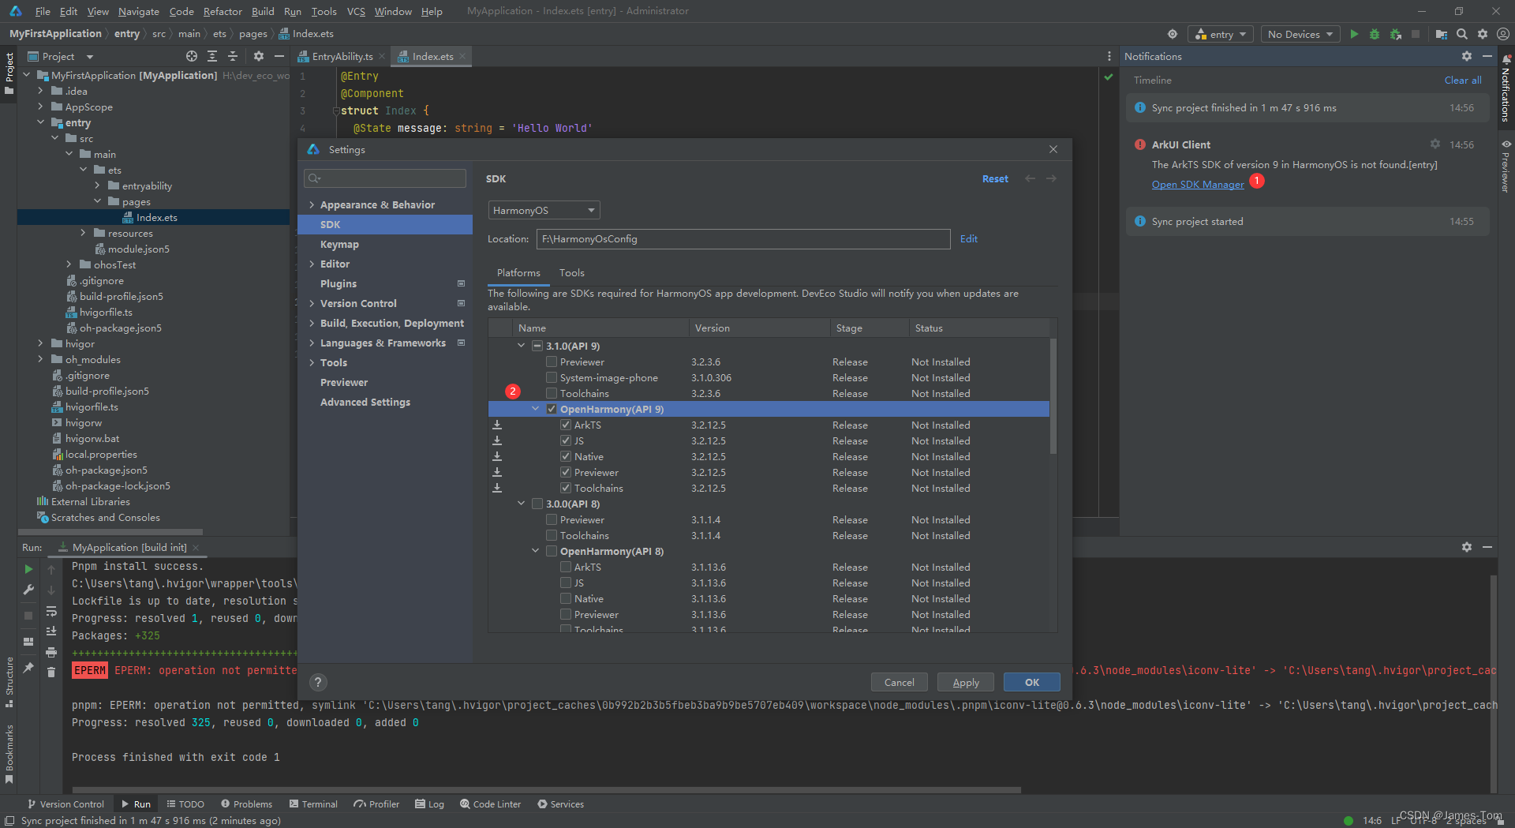
Task: Hide the Project panel with minus icon
Action: [279, 56]
